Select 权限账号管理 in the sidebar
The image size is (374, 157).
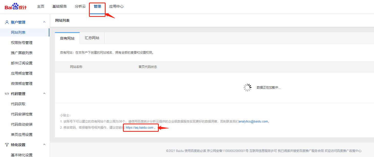(x=22, y=42)
